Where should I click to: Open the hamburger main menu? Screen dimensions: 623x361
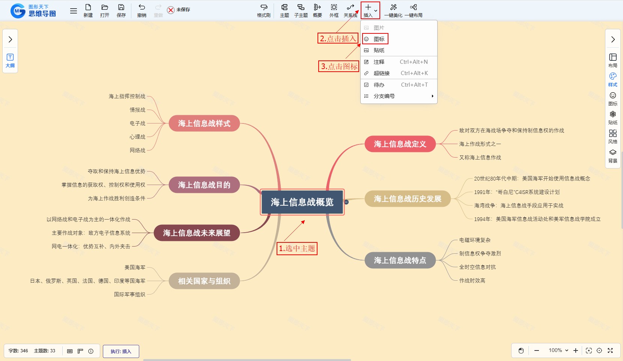coord(74,11)
